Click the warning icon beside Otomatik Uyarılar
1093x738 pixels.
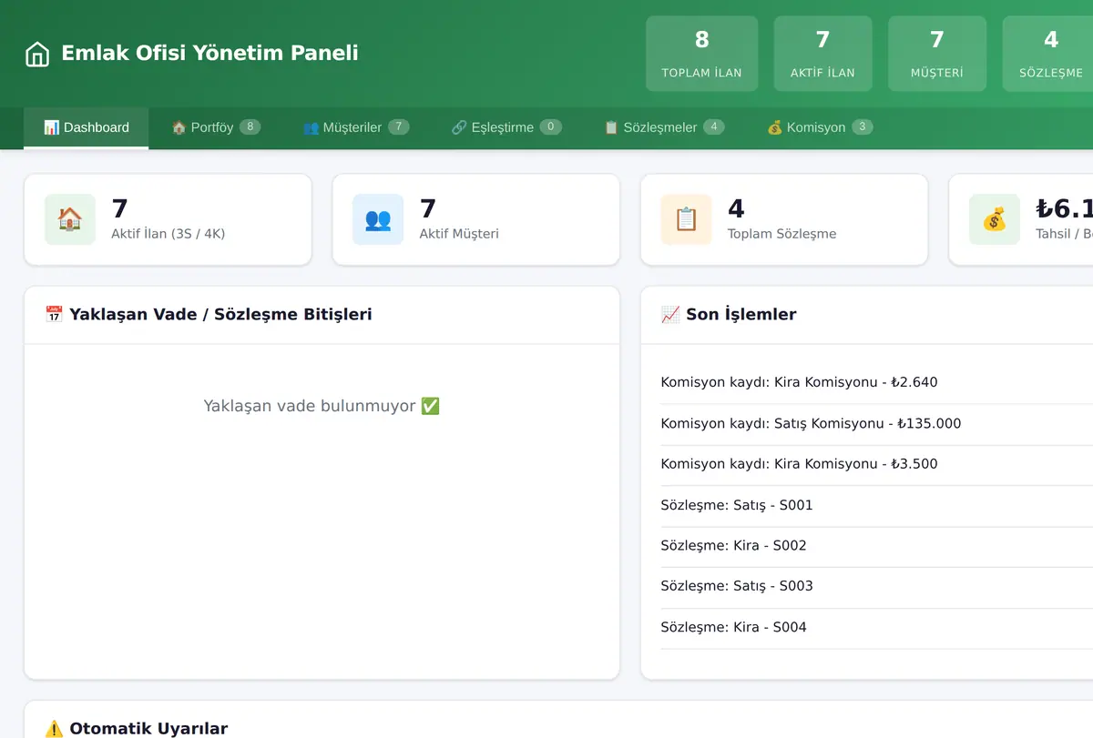[x=54, y=728]
